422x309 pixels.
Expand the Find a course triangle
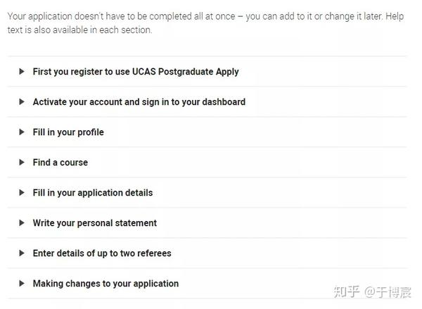coord(22,163)
